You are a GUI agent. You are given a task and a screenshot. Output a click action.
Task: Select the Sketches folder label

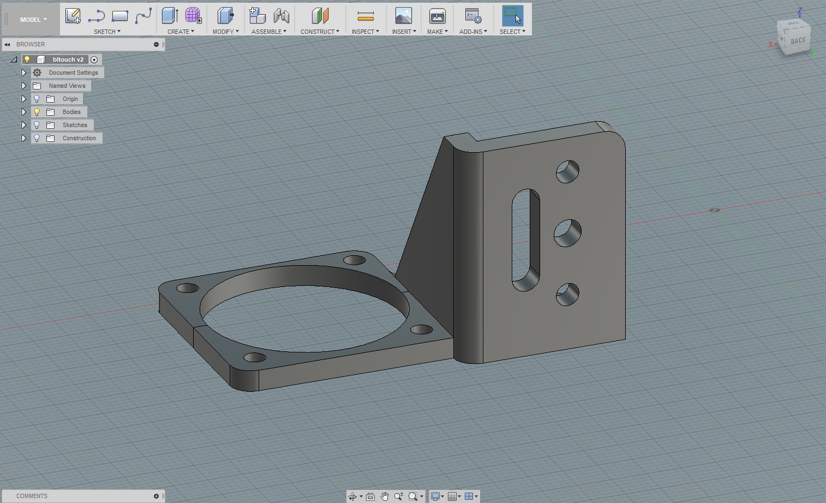pyautogui.click(x=75, y=125)
